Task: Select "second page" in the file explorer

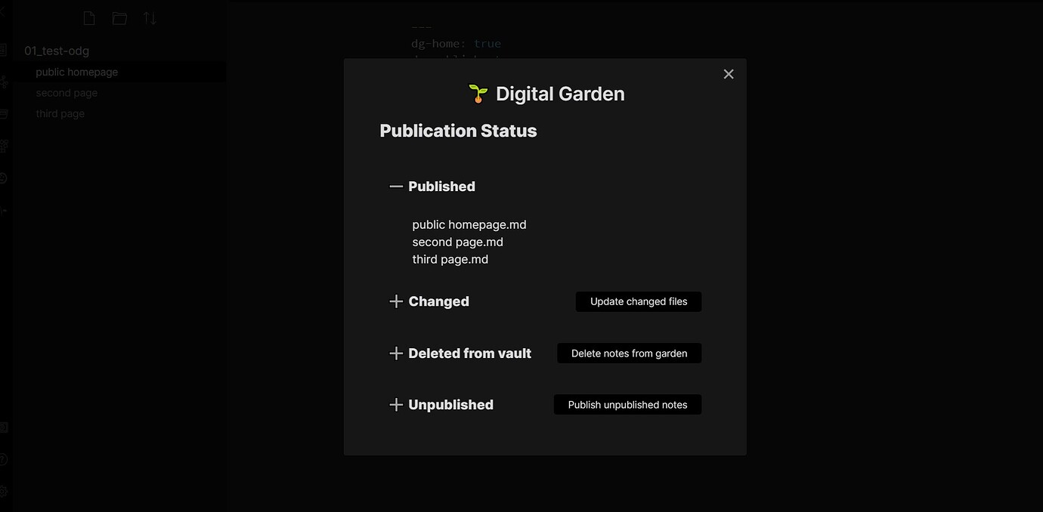Action: [67, 92]
